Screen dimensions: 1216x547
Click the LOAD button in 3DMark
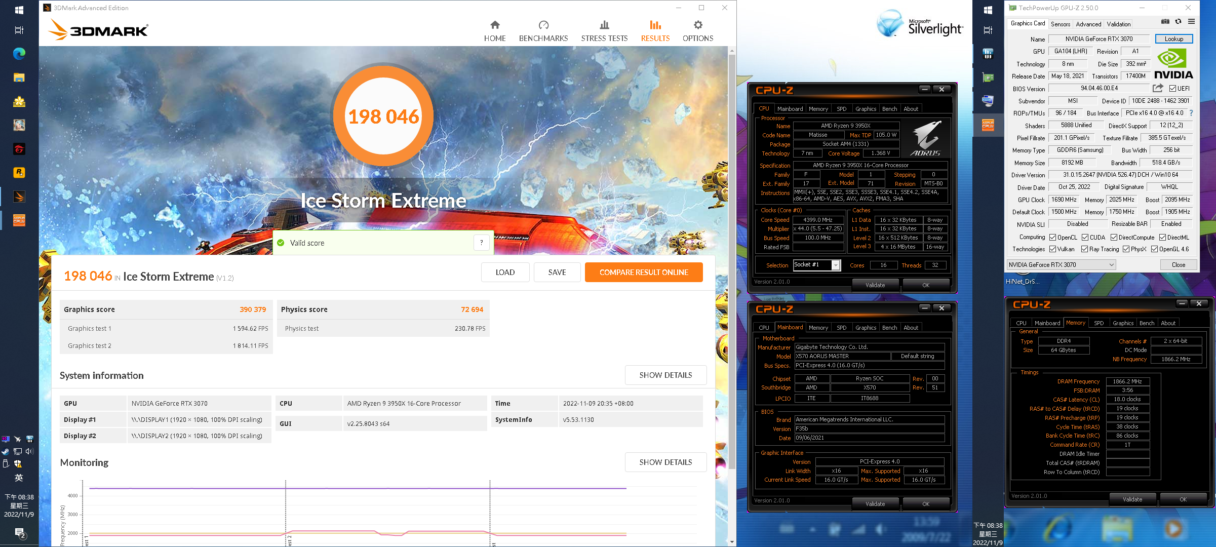tap(505, 272)
